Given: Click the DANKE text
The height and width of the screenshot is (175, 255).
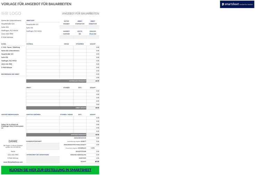Looking at the screenshot, I should [x=13, y=141].
